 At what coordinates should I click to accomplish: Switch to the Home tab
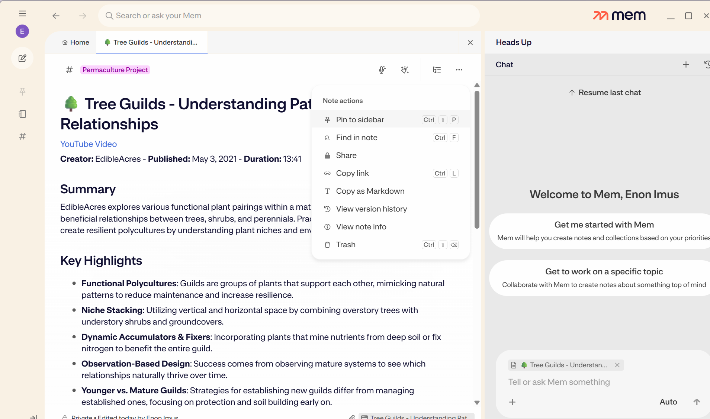[x=76, y=42]
